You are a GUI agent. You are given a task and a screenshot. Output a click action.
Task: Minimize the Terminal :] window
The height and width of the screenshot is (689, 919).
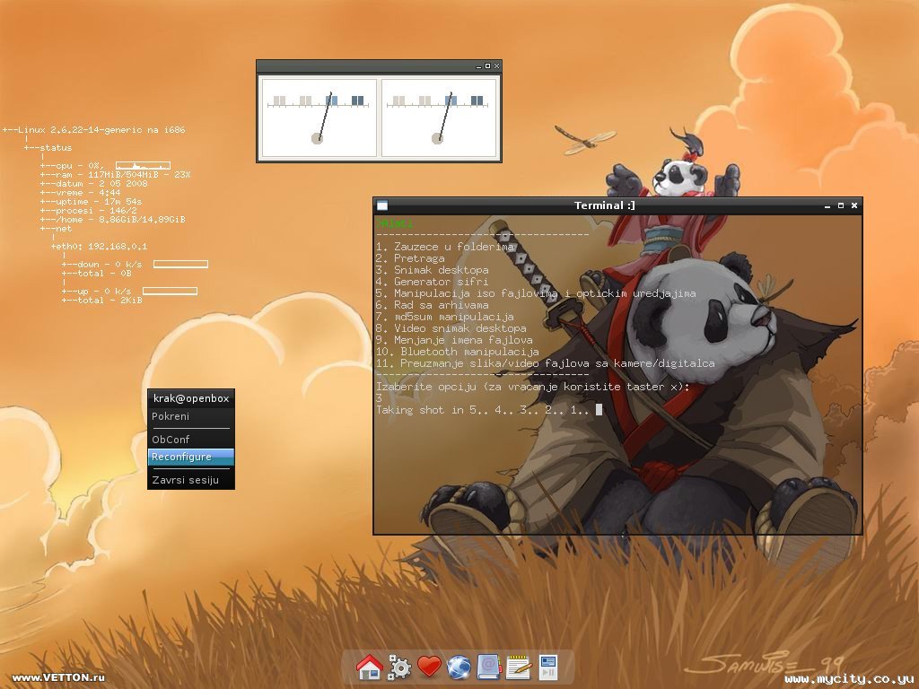click(x=827, y=205)
